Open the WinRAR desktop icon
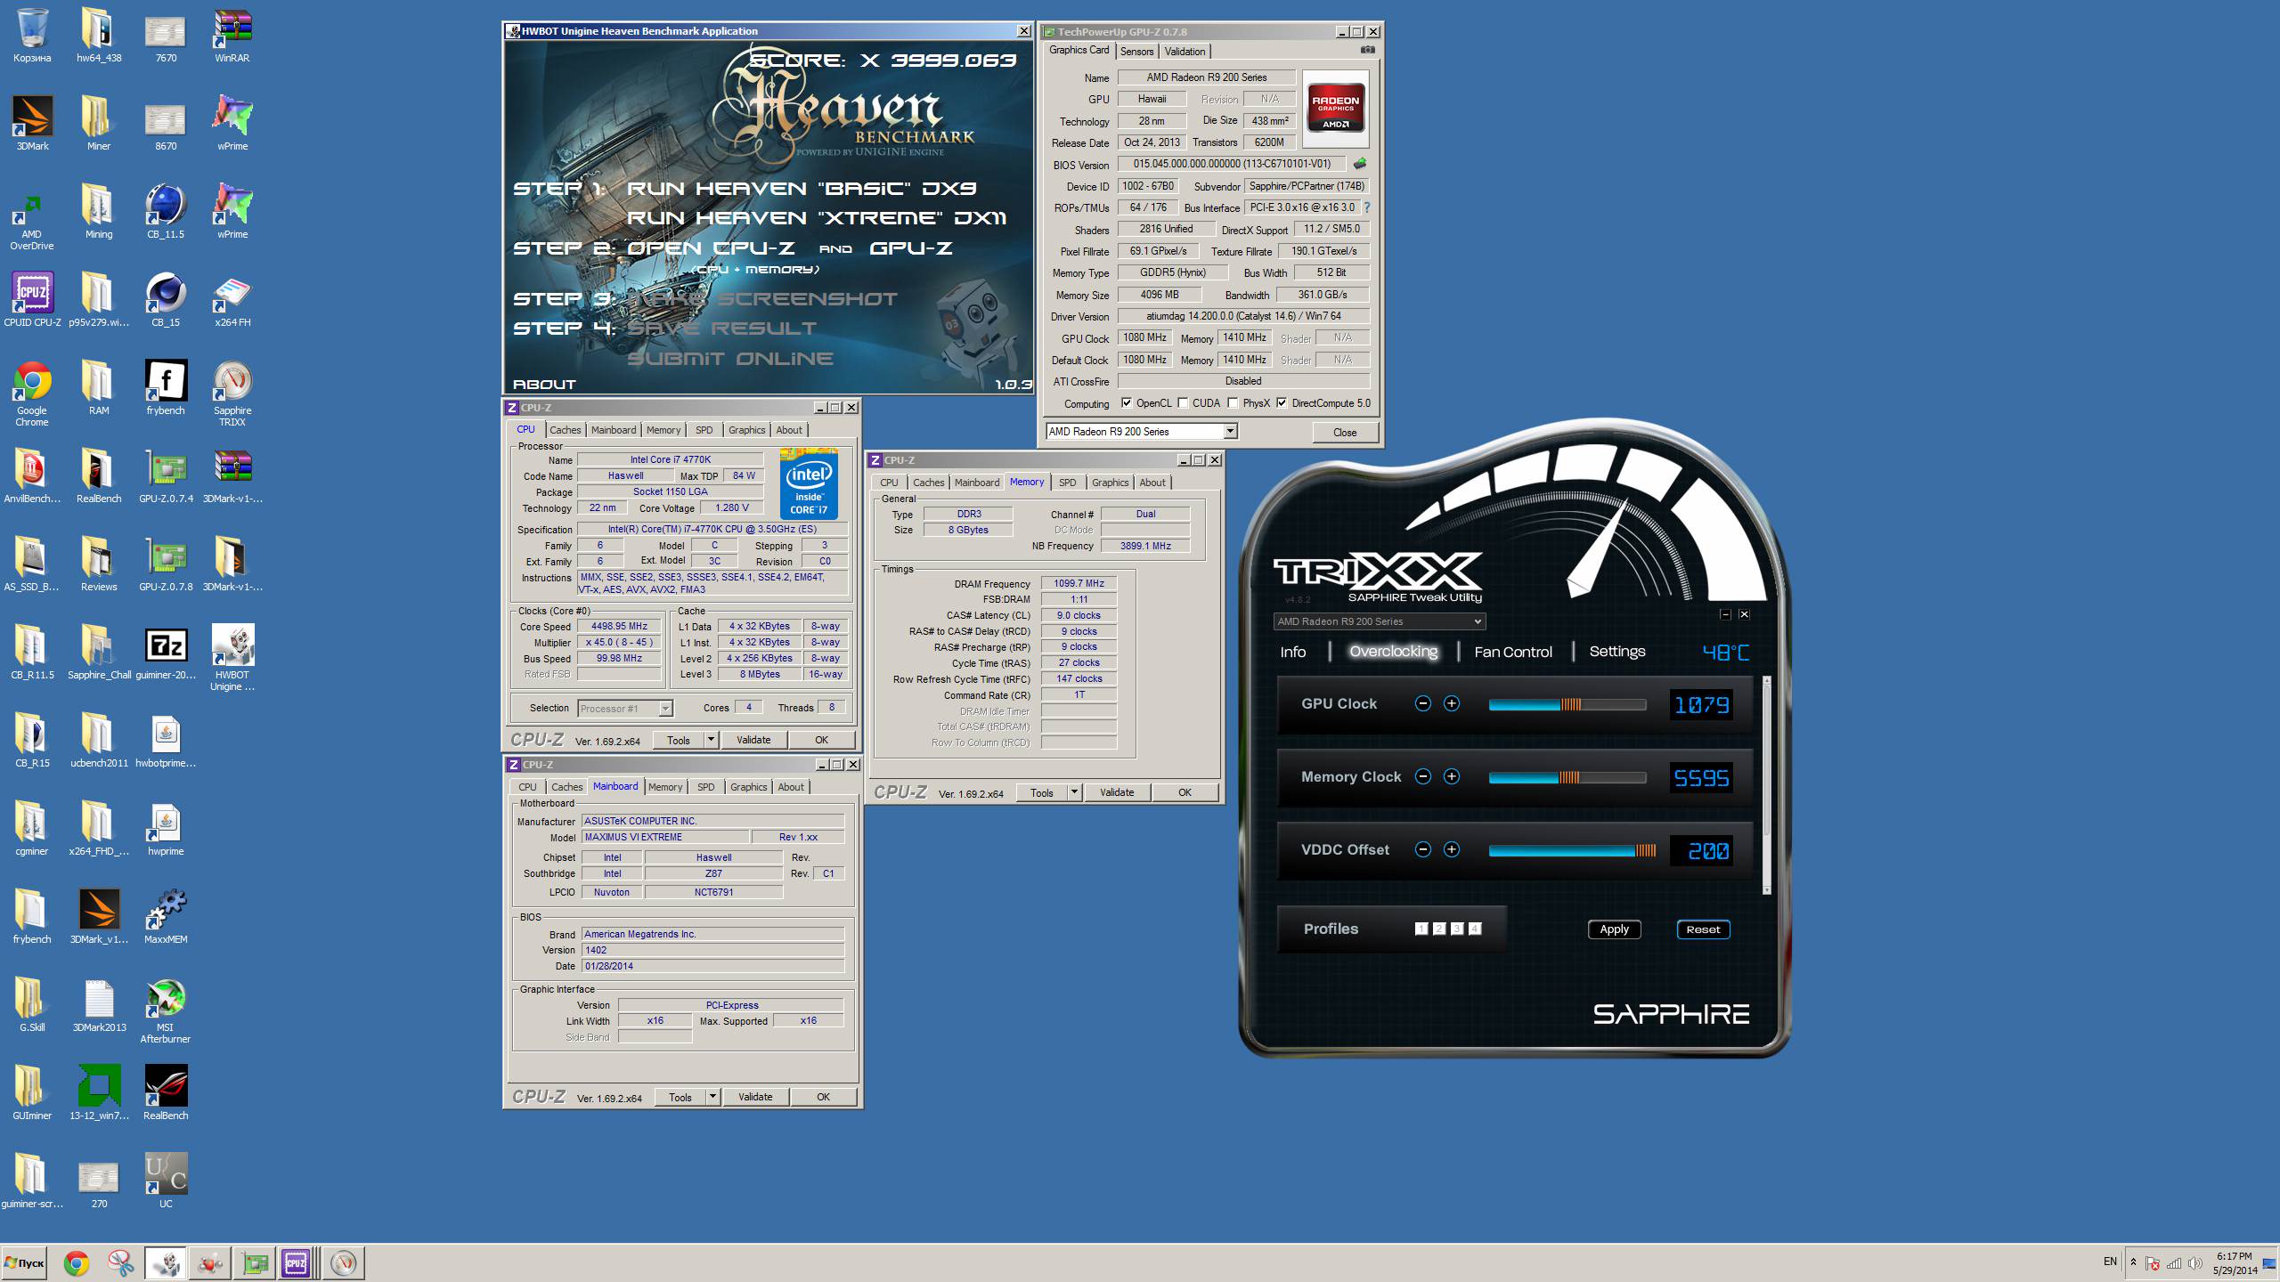 [232, 35]
